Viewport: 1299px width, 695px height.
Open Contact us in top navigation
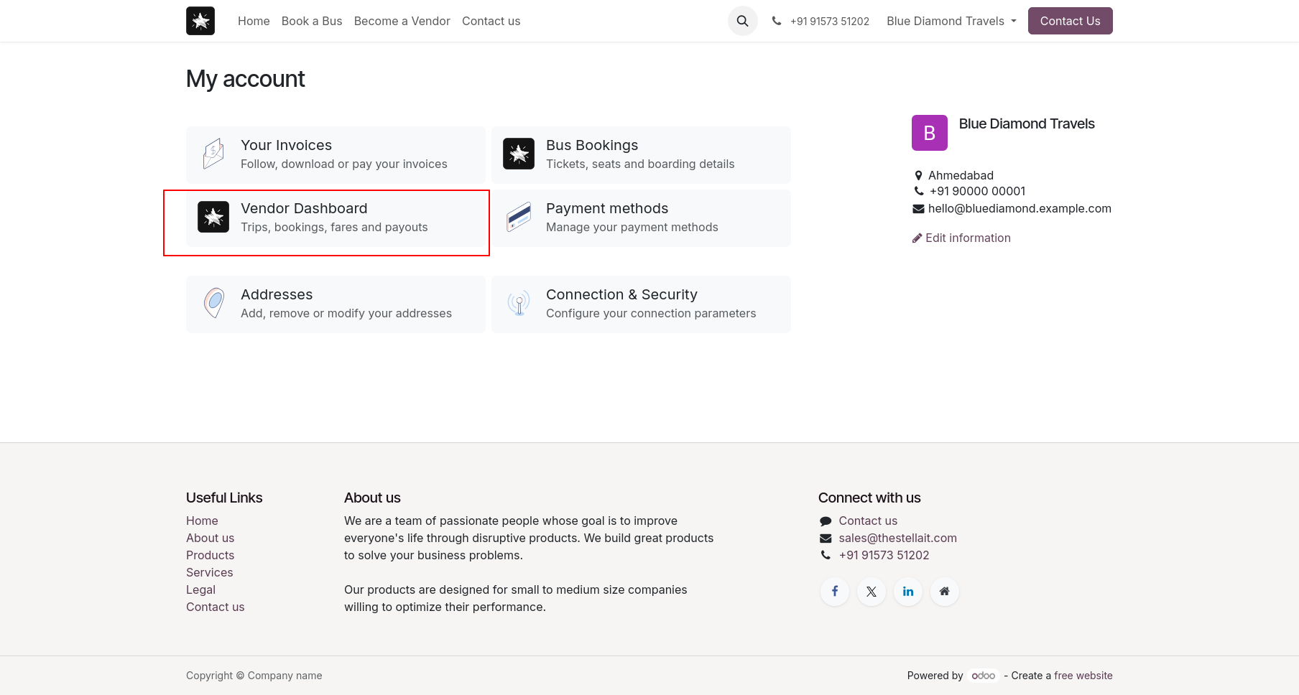[x=491, y=21]
